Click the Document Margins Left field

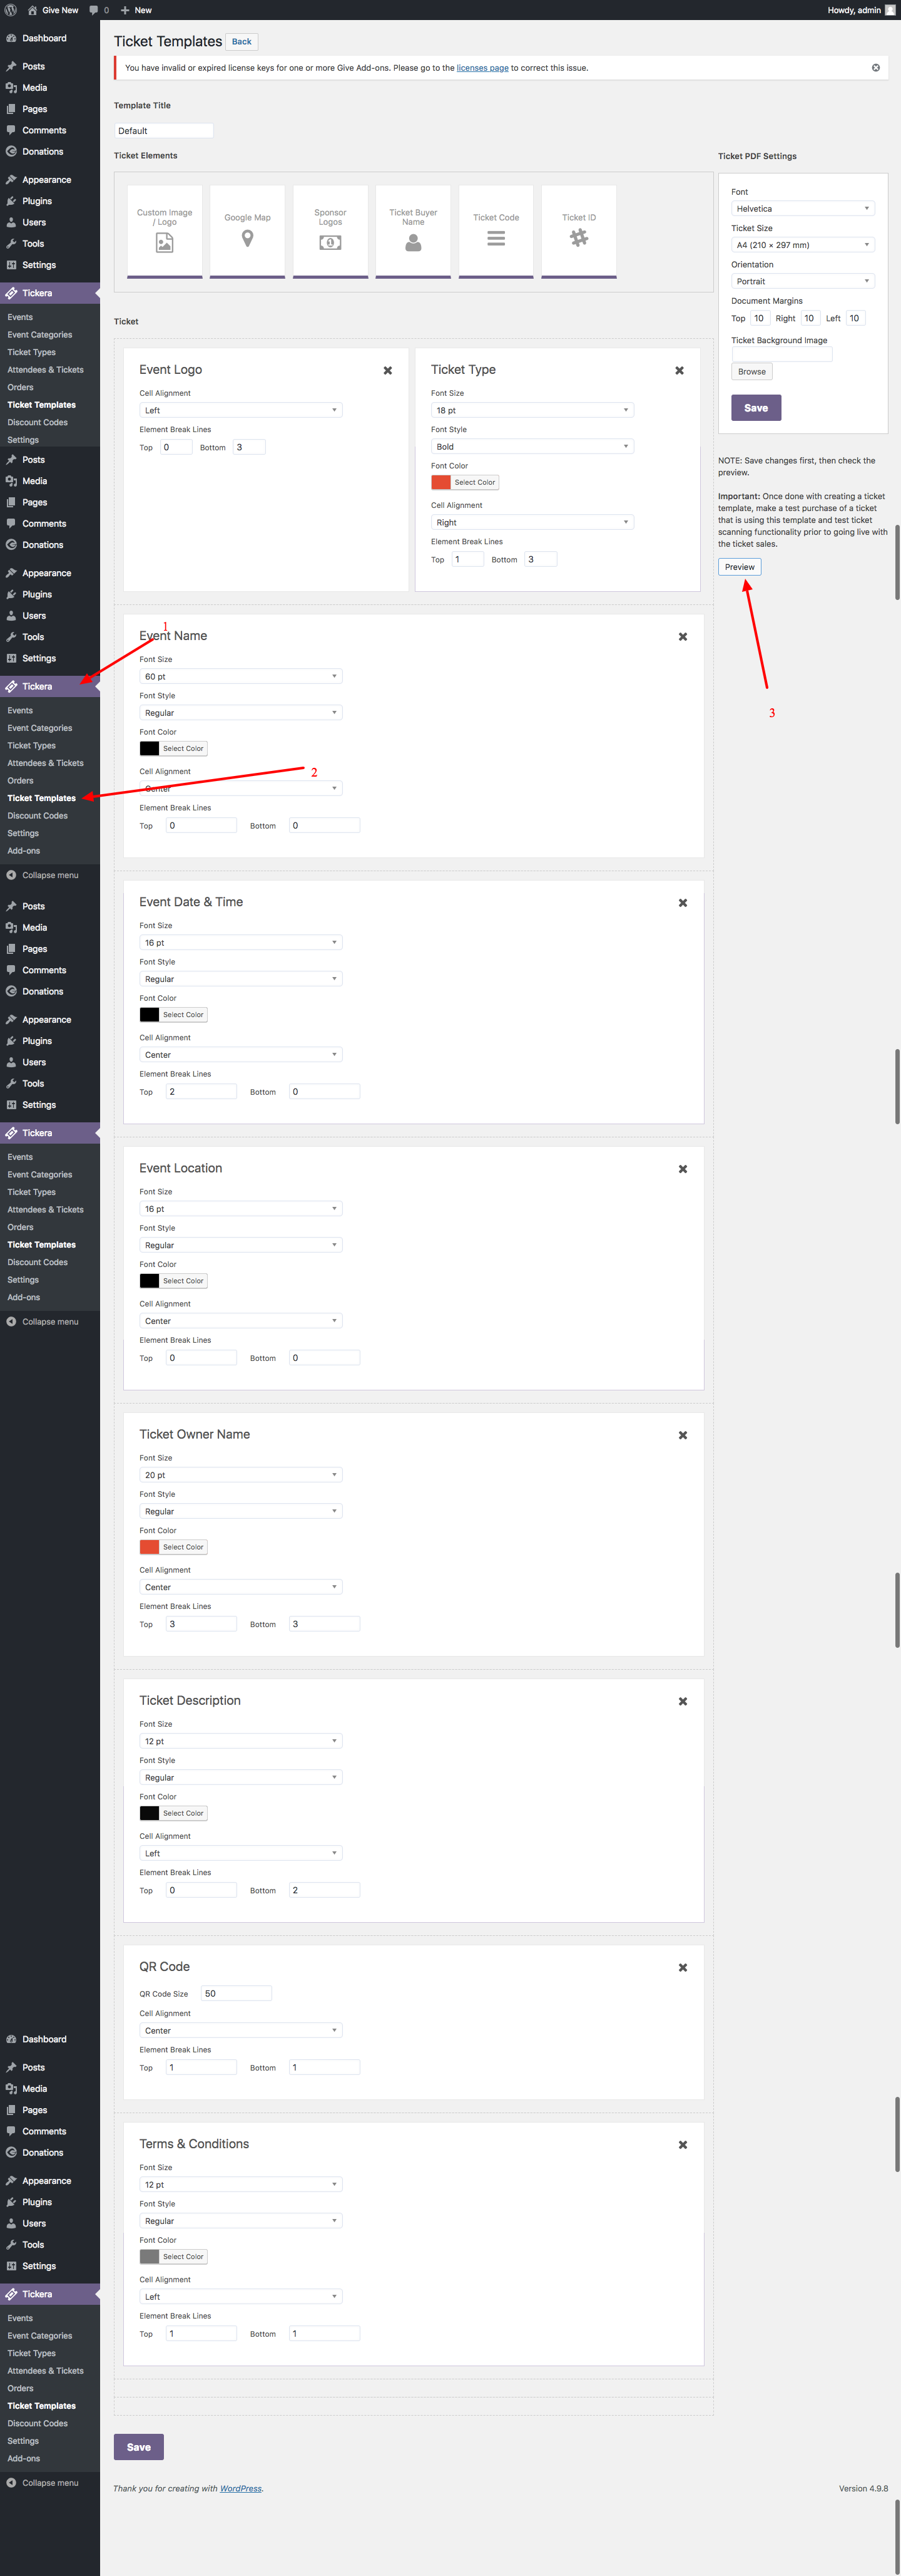(x=855, y=318)
